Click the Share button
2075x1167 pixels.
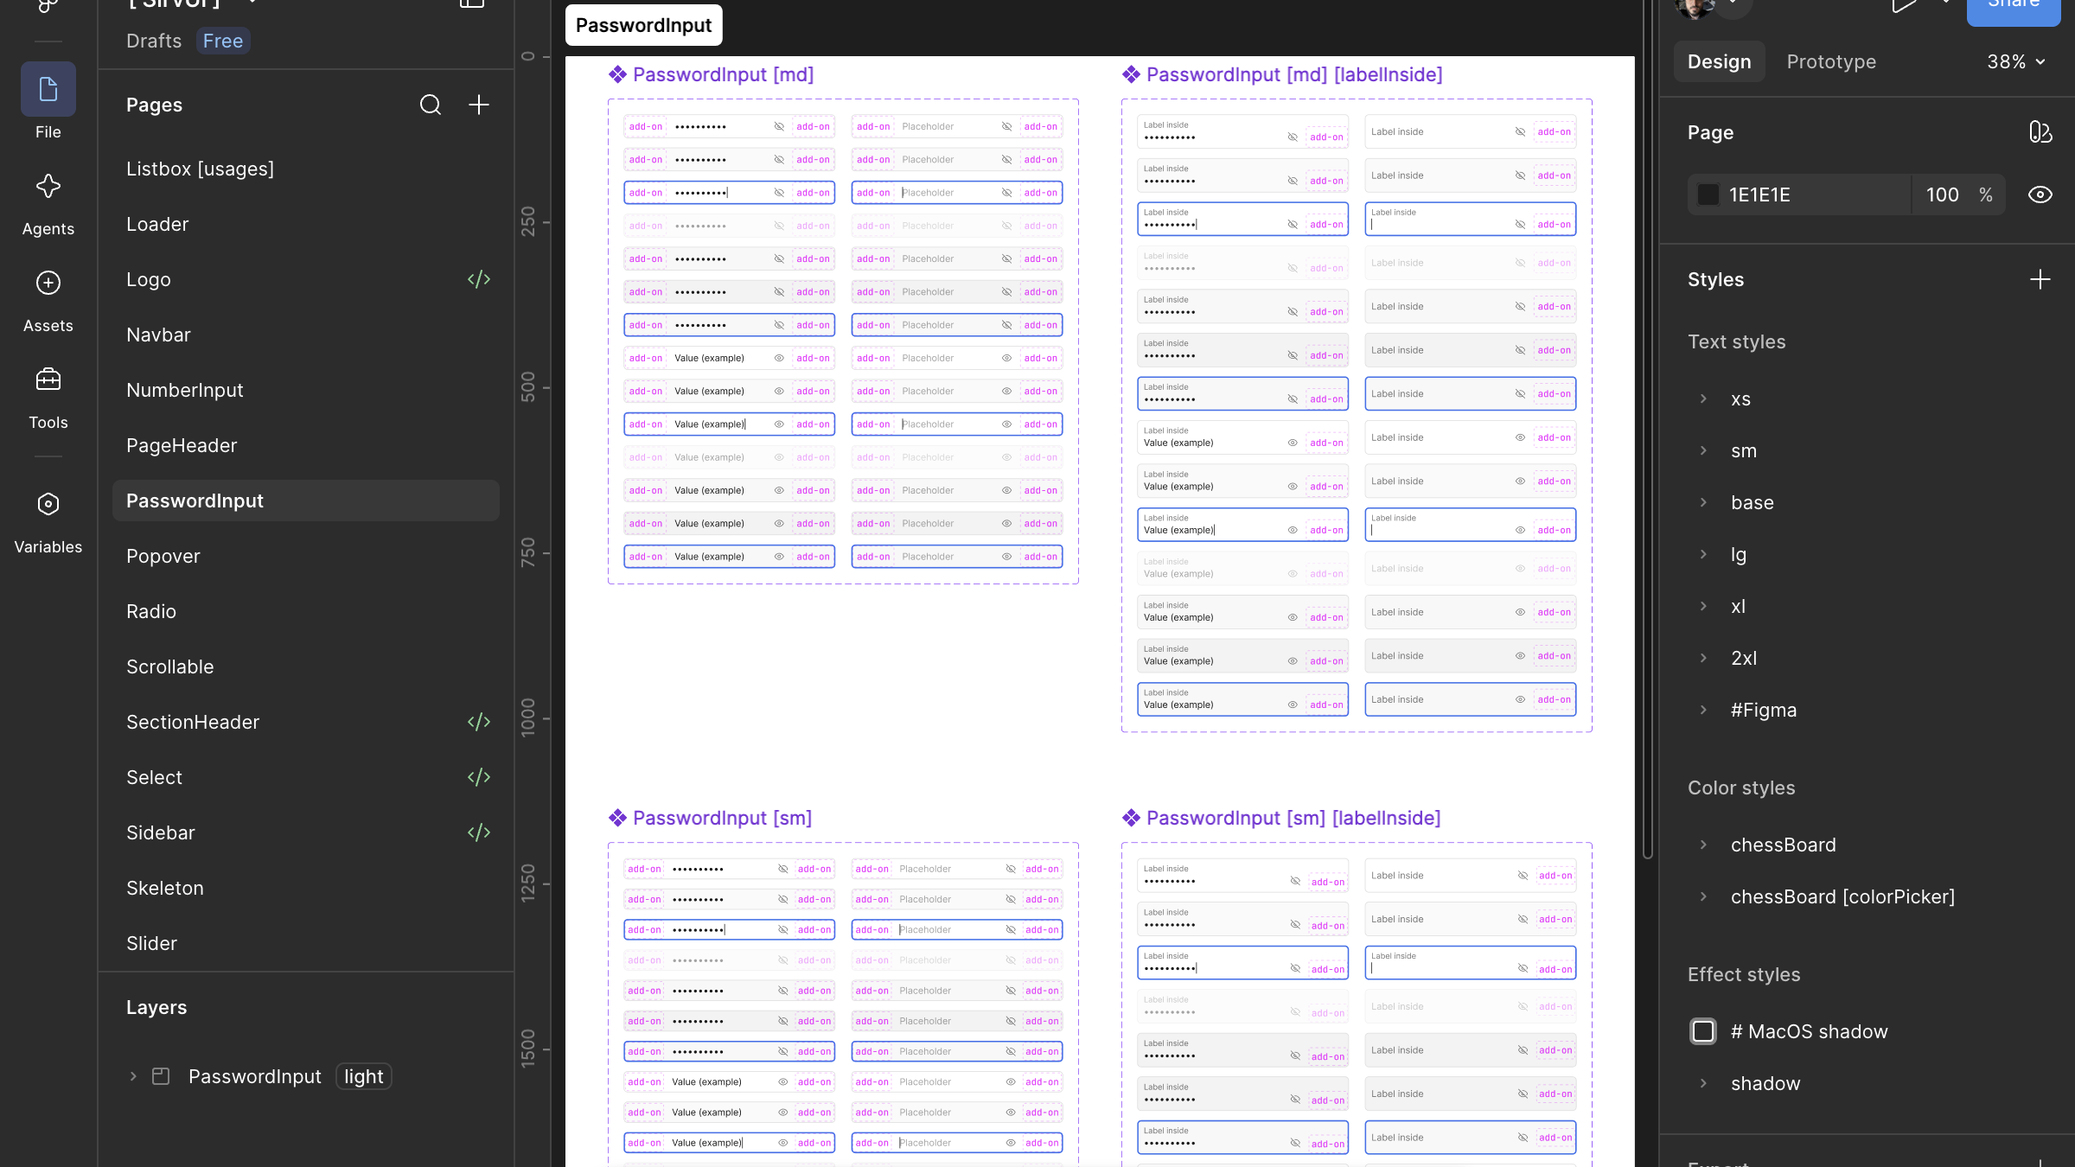(2014, 9)
